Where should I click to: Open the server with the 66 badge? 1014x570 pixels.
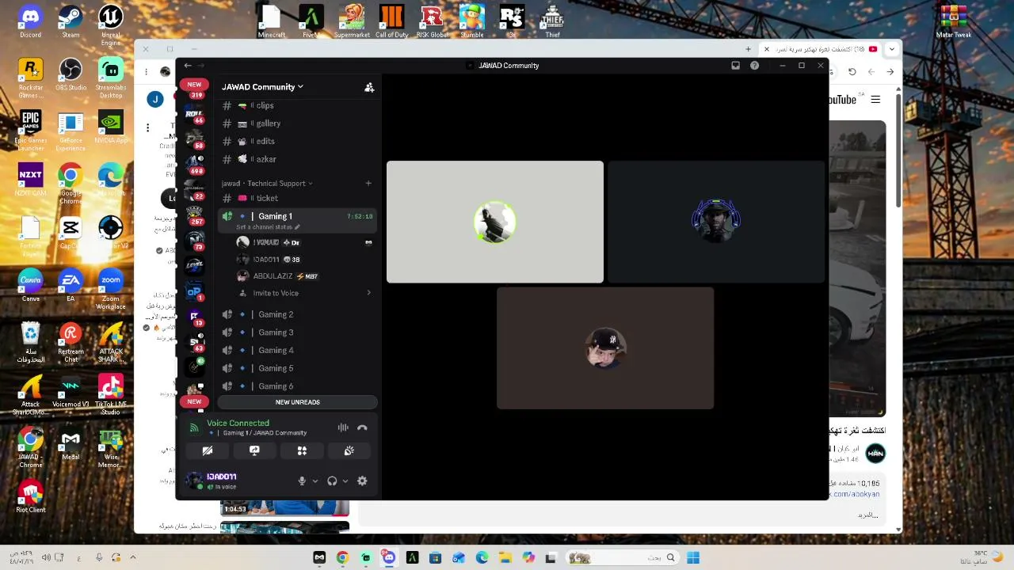pyautogui.click(x=194, y=115)
